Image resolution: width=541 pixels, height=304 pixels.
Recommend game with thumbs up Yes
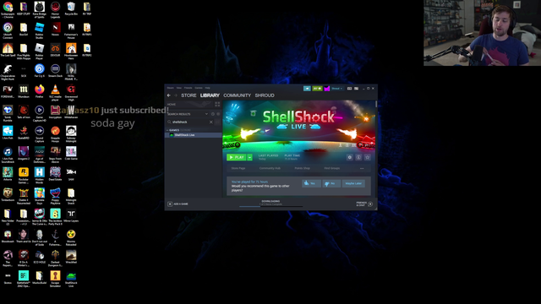tap(311, 183)
